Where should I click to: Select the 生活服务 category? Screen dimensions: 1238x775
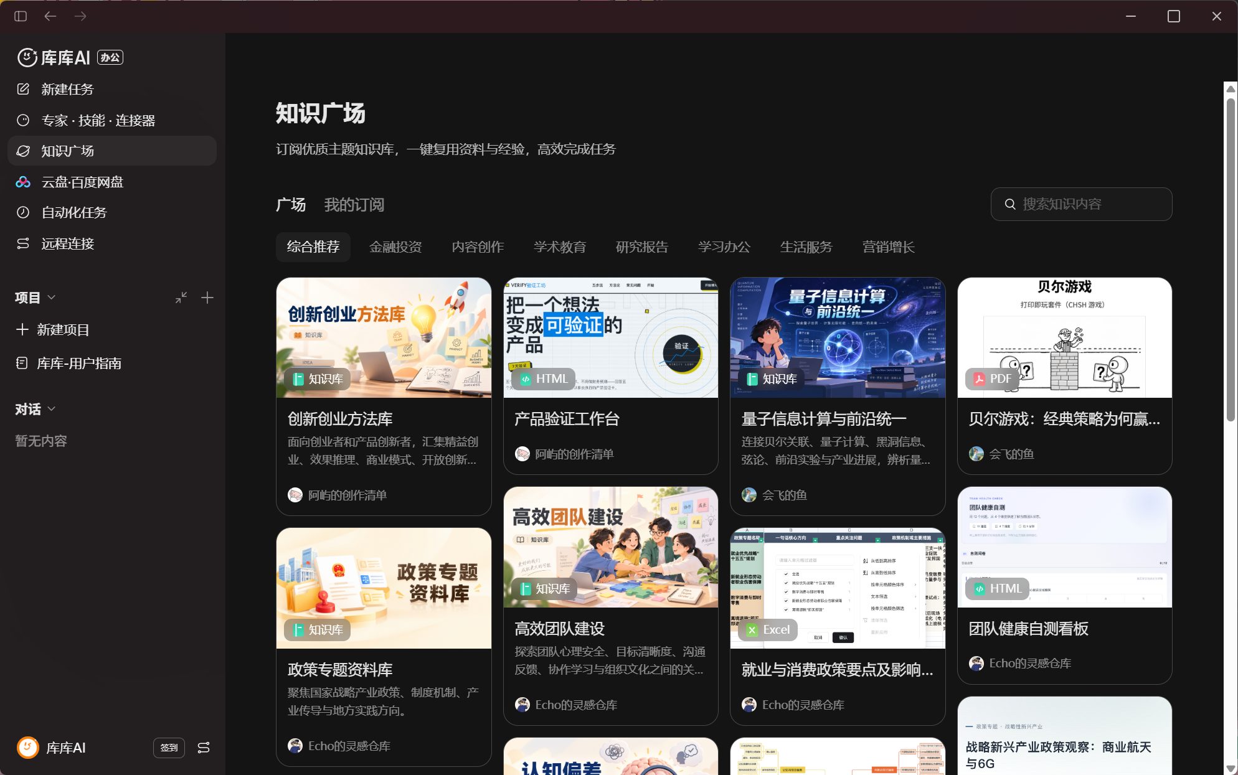point(806,247)
